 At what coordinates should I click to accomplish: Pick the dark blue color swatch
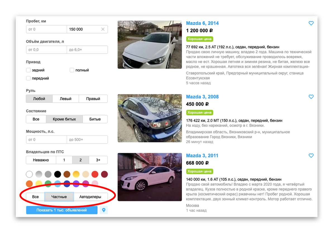[x=67, y=184]
